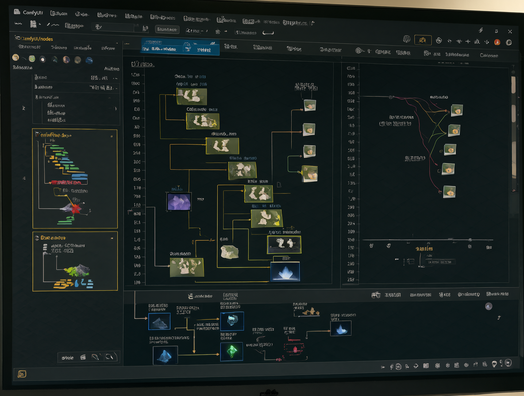Select the cyan gem thumbnail in the bottom pane
524x396 pixels.
tap(232, 321)
